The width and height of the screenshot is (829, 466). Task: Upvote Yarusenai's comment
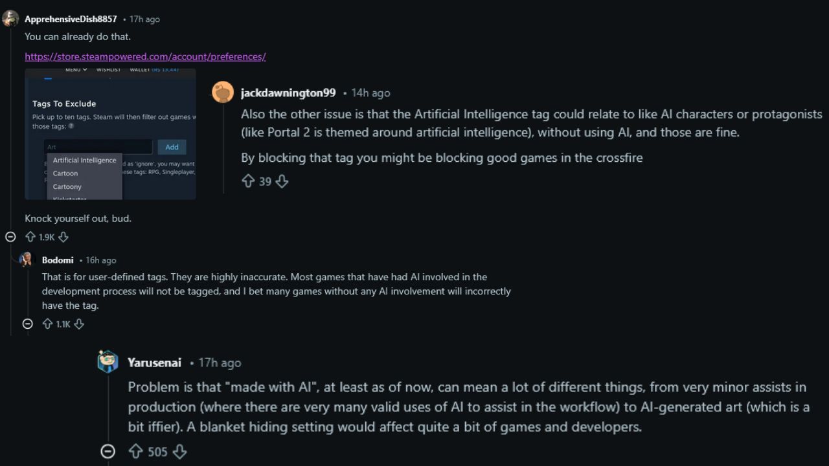[135, 451]
